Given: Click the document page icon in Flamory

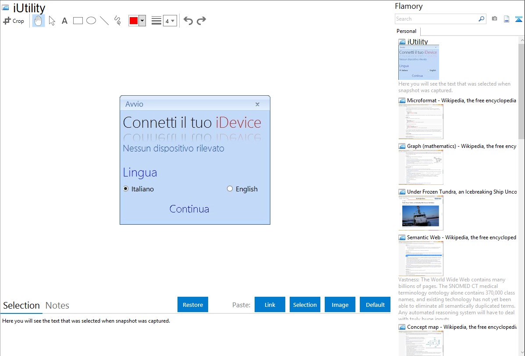Looking at the screenshot, I should 507,19.
